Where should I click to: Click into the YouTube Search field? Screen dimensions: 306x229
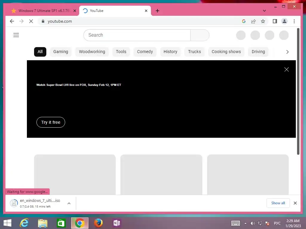coord(137,35)
